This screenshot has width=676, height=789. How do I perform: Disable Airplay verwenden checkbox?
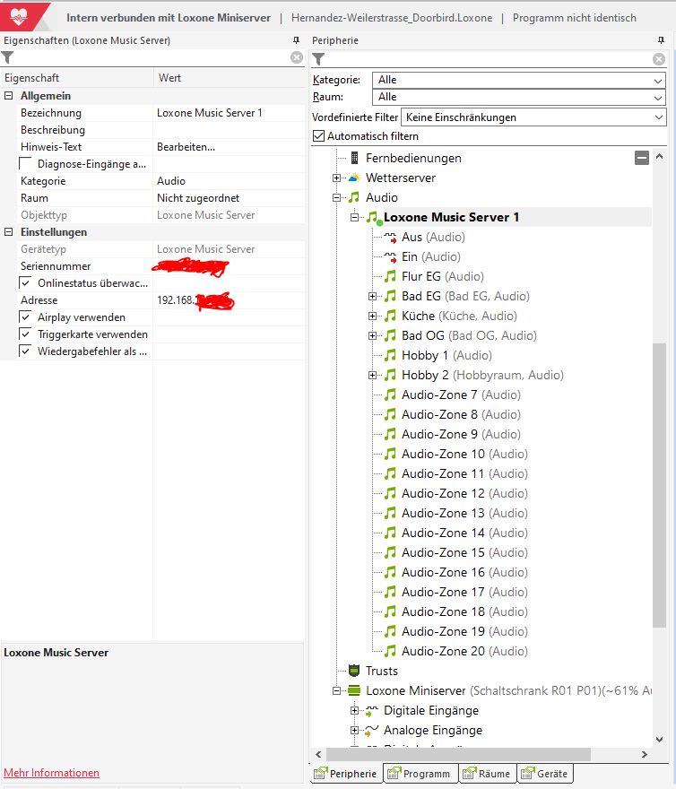click(x=25, y=317)
